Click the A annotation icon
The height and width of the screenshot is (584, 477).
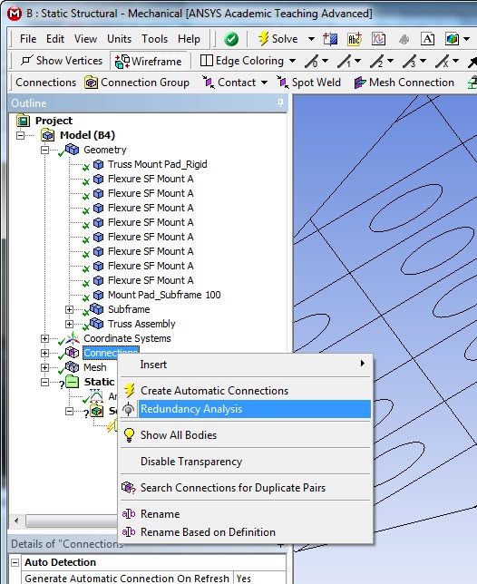pyautogui.click(x=427, y=39)
